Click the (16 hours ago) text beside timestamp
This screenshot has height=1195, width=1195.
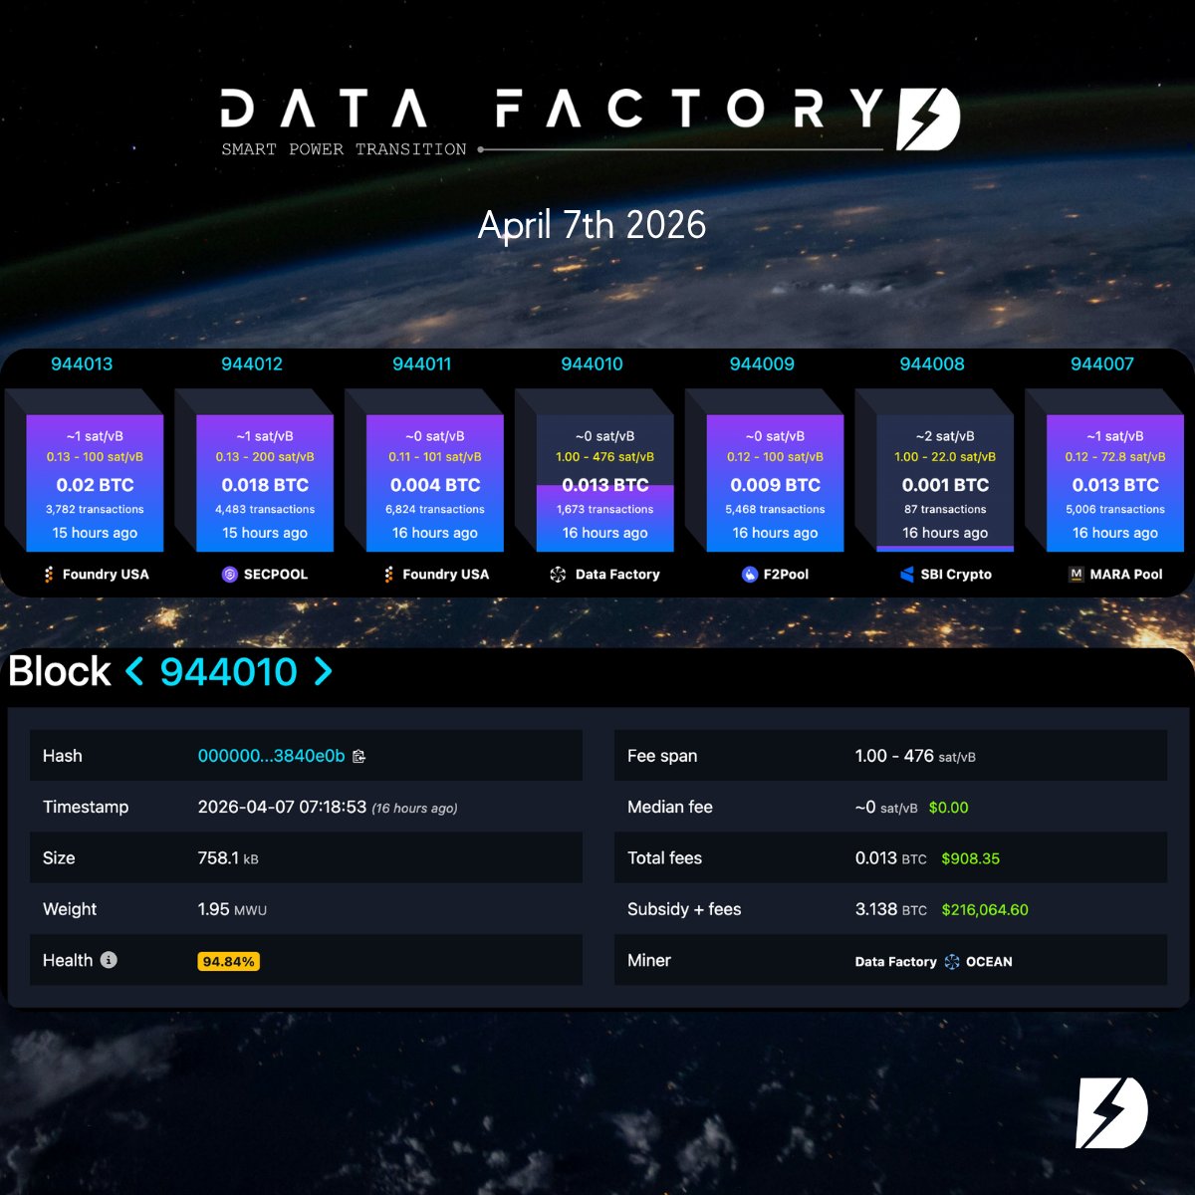(x=414, y=809)
